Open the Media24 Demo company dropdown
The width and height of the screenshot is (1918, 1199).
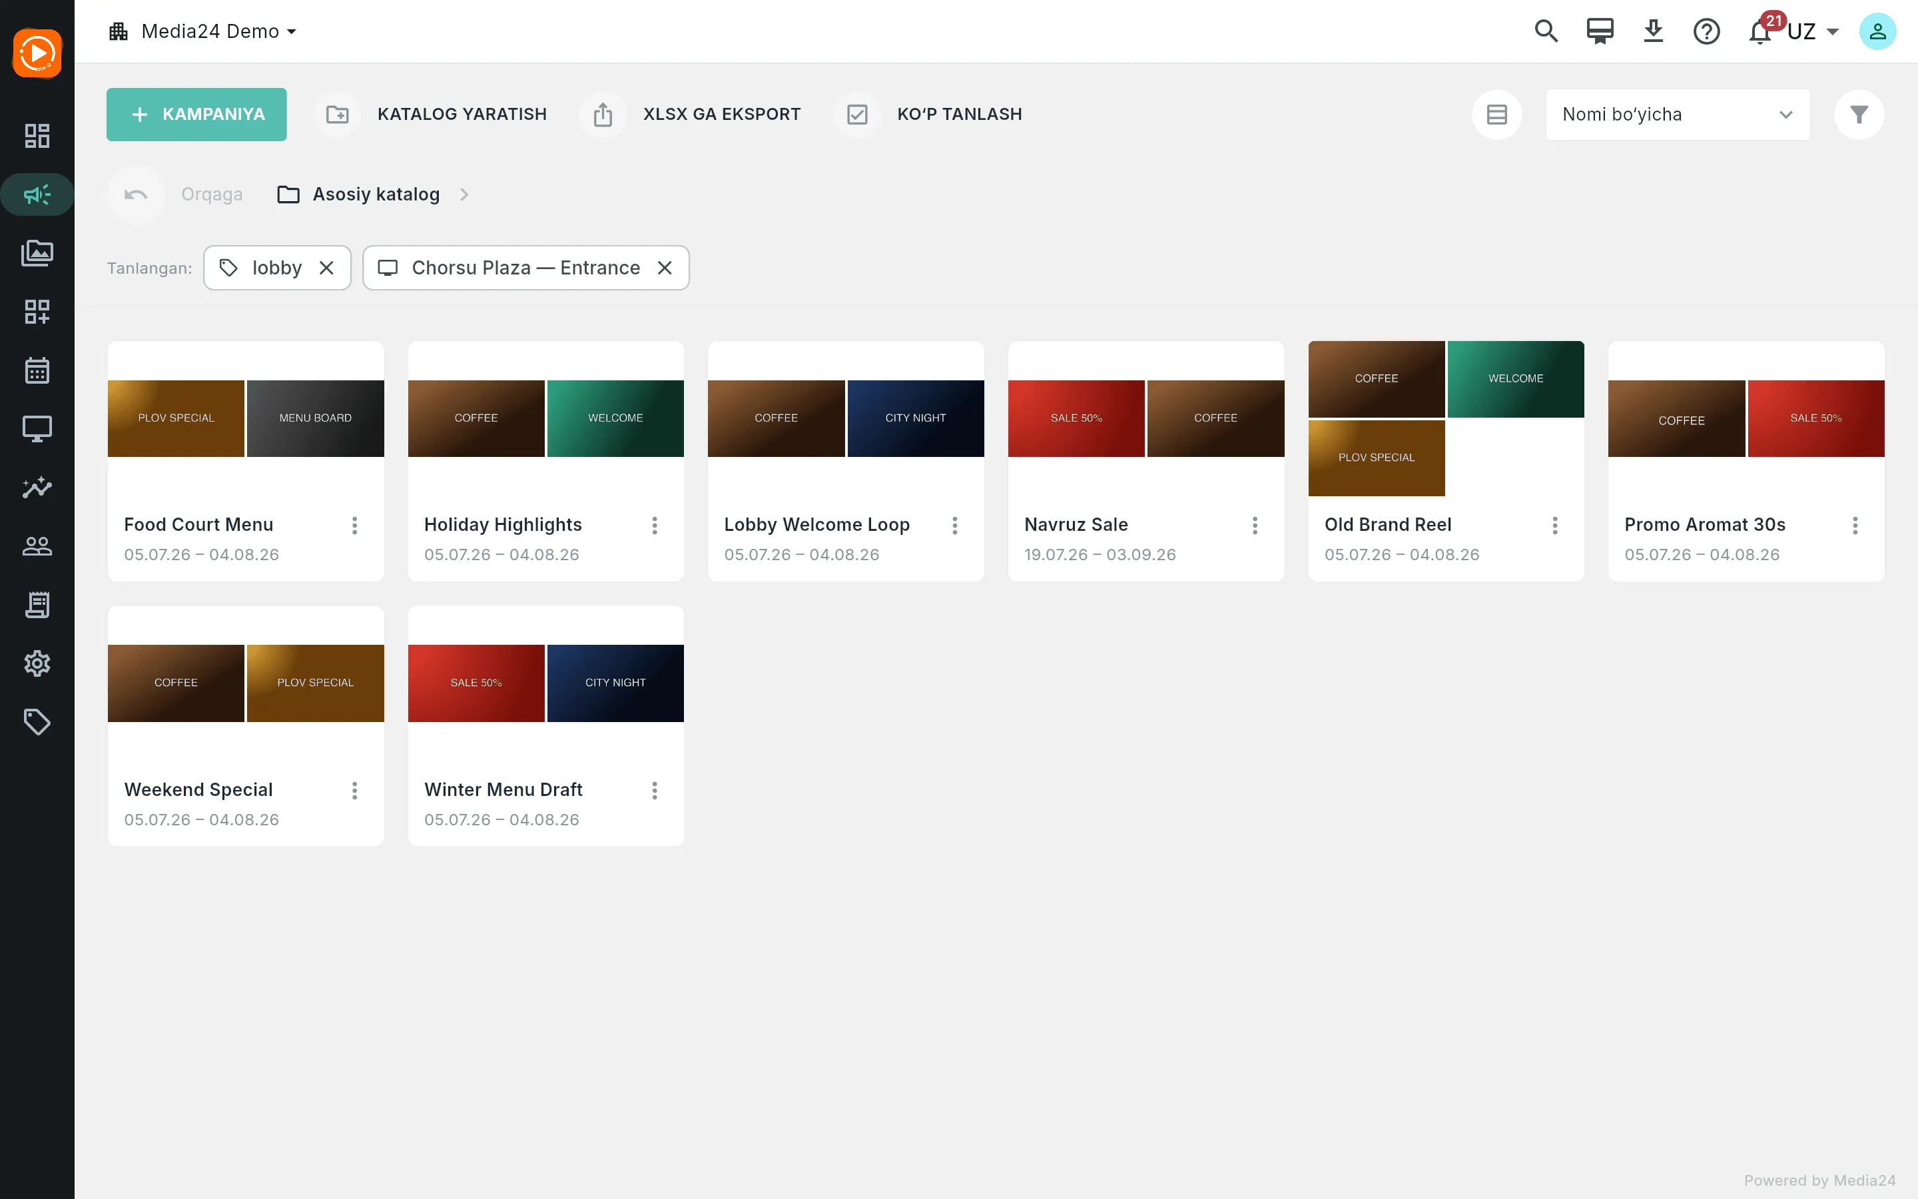203,32
